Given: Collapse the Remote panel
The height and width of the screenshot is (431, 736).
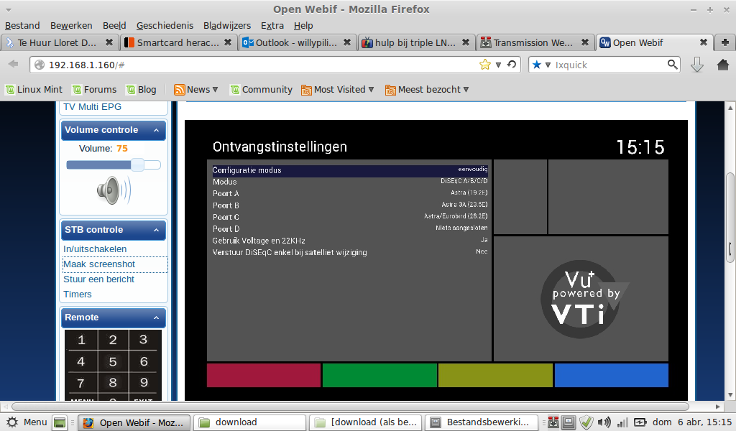Looking at the screenshot, I should pos(156,318).
